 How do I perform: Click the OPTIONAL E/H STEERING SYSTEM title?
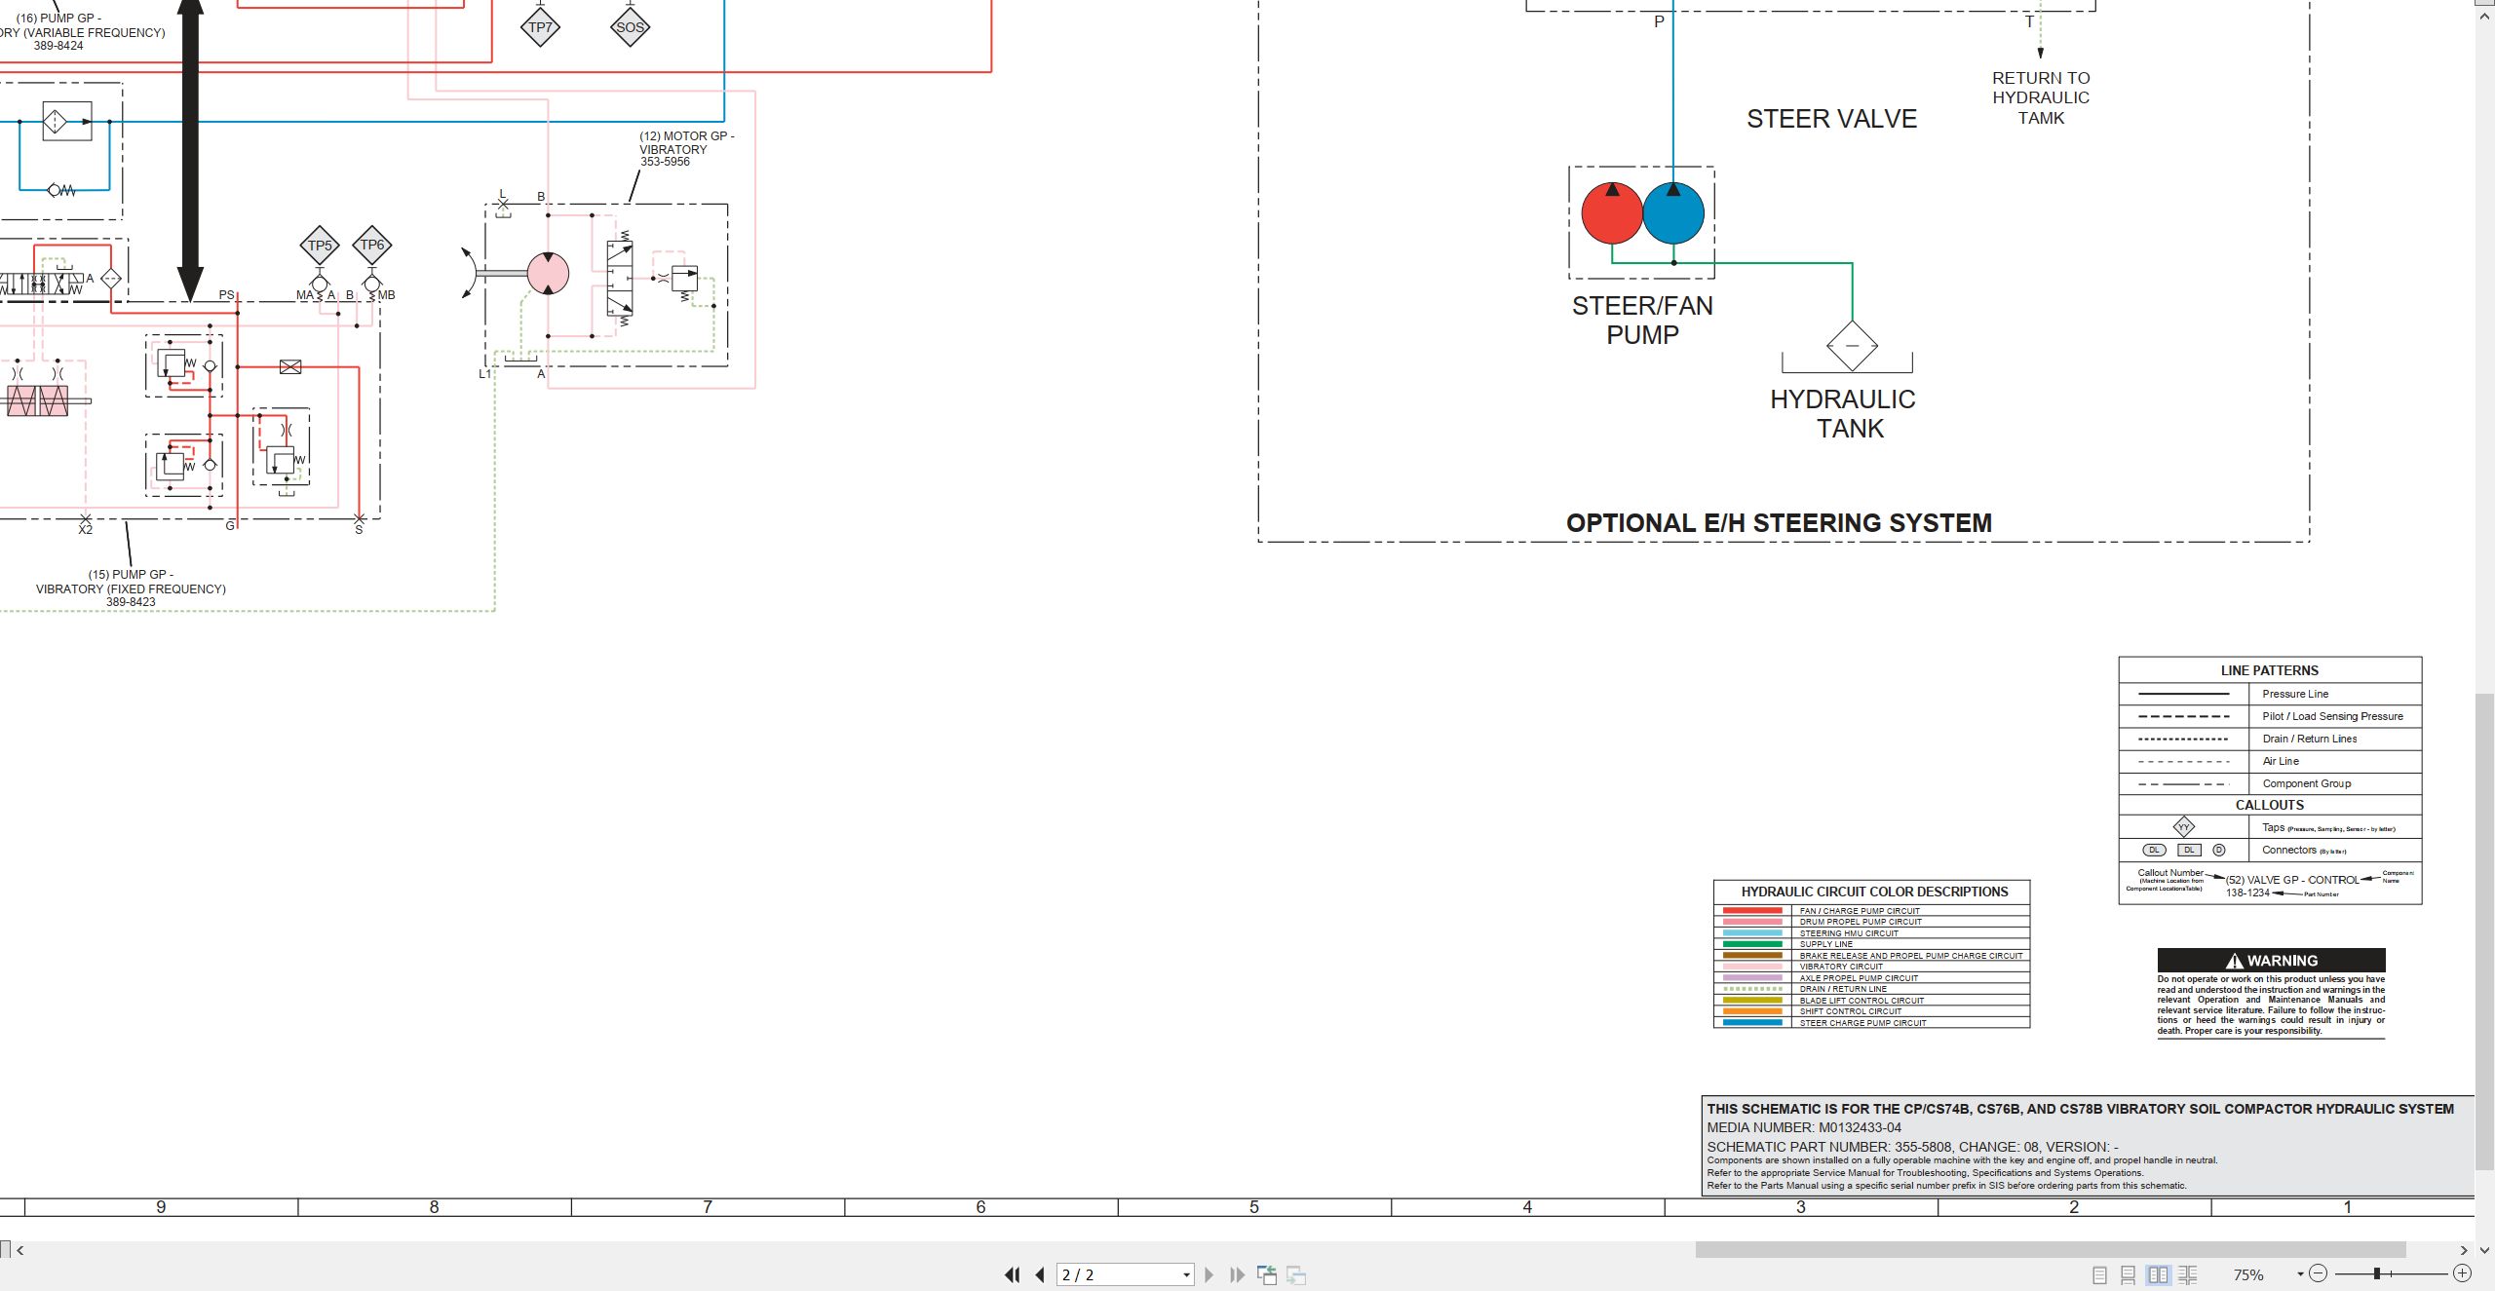[x=1779, y=523]
